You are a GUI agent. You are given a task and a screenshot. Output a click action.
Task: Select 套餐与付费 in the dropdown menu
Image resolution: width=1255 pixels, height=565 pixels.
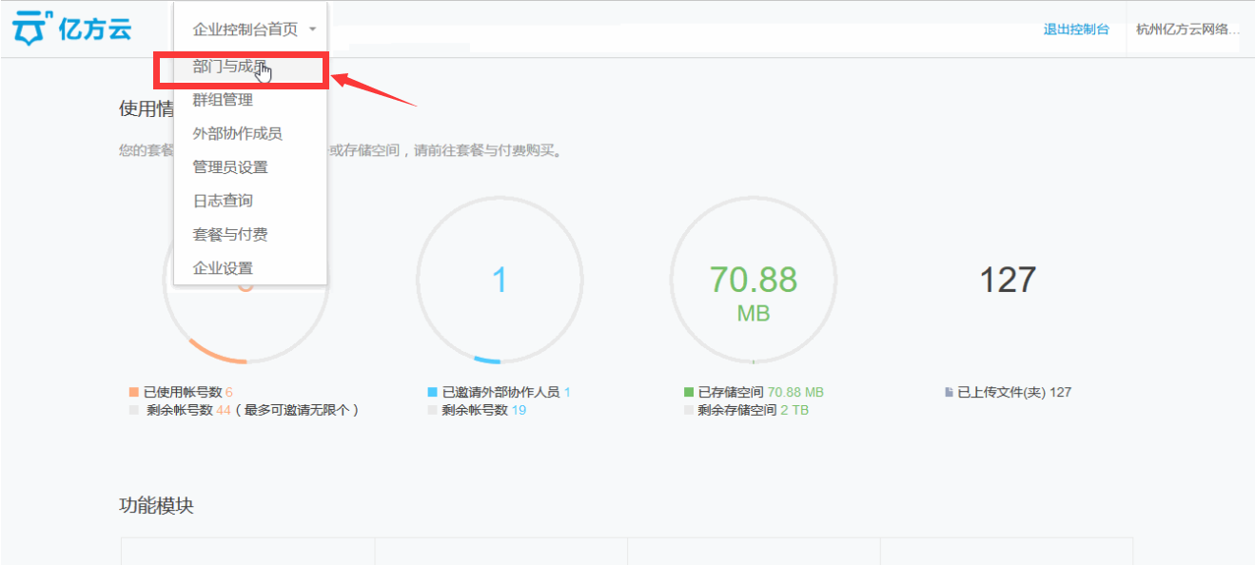pyautogui.click(x=230, y=234)
